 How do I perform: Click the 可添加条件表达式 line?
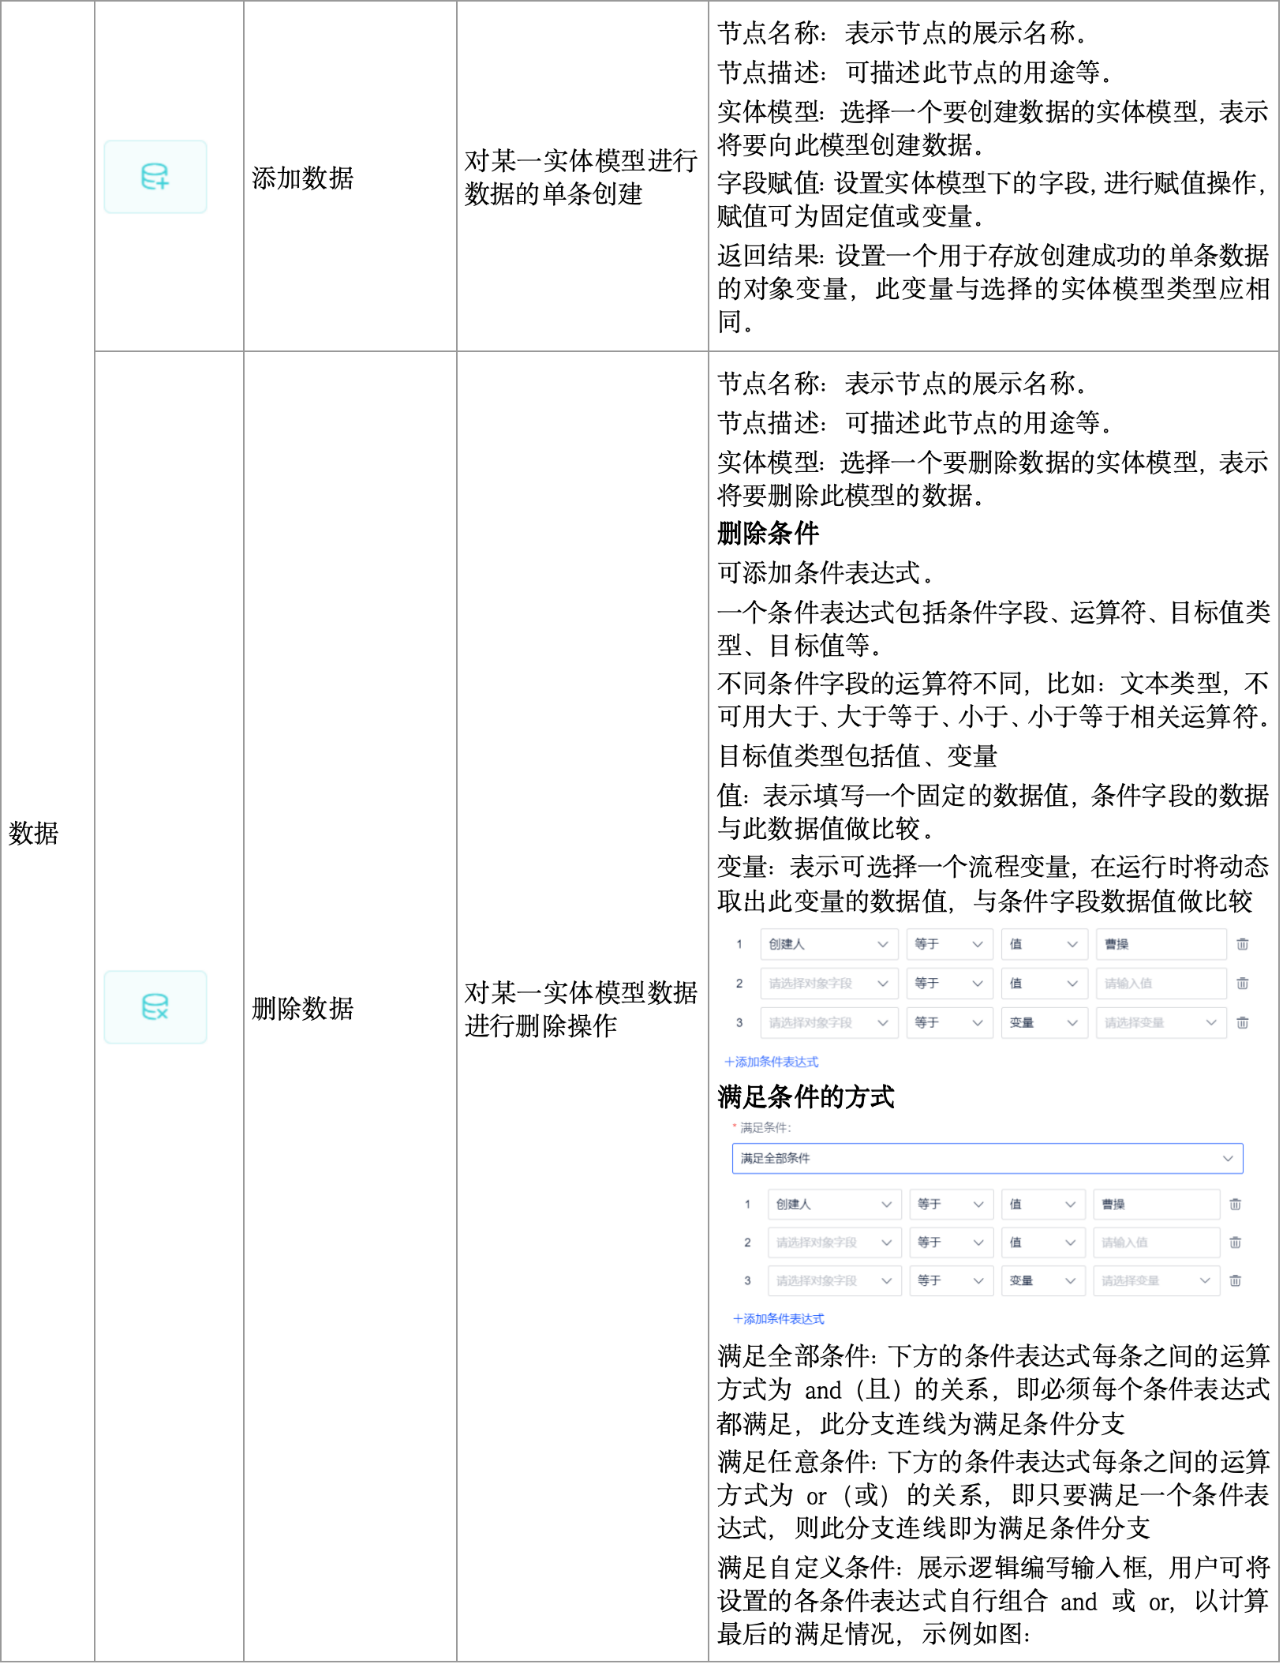coord(825,572)
